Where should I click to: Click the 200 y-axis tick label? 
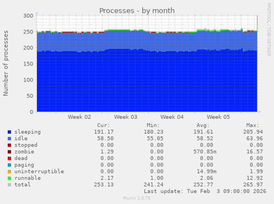28,48
